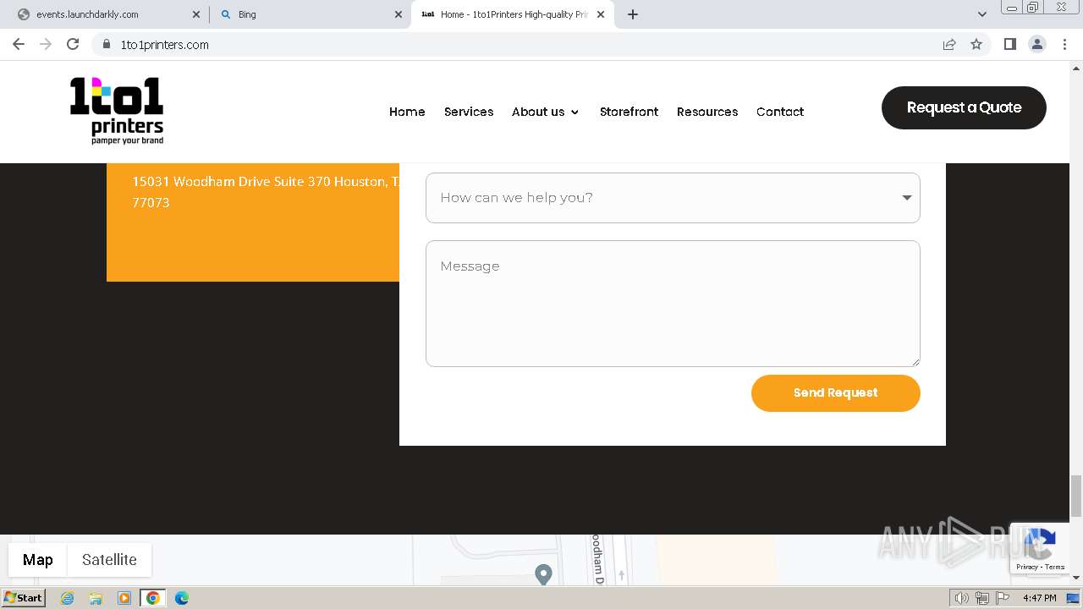Click Request a Quote button
Viewport: 1083px width, 609px height.
tap(964, 107)
